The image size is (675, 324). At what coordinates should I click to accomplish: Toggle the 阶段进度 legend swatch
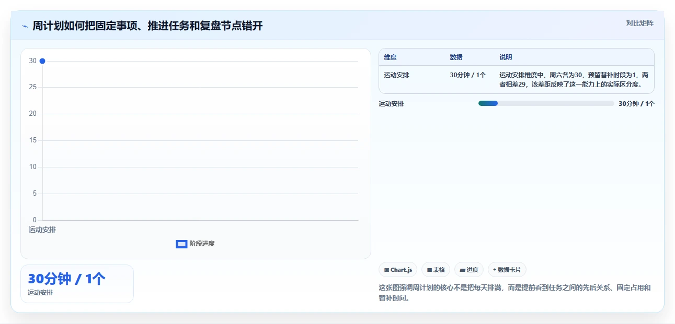coord(181,244)
